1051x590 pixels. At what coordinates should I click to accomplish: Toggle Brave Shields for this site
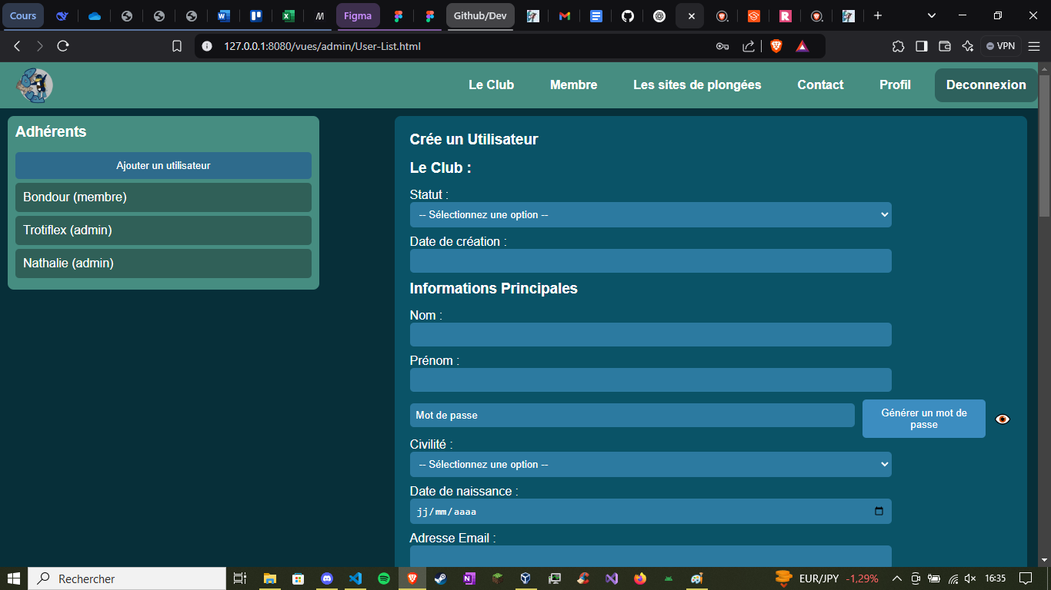(776, 46)
